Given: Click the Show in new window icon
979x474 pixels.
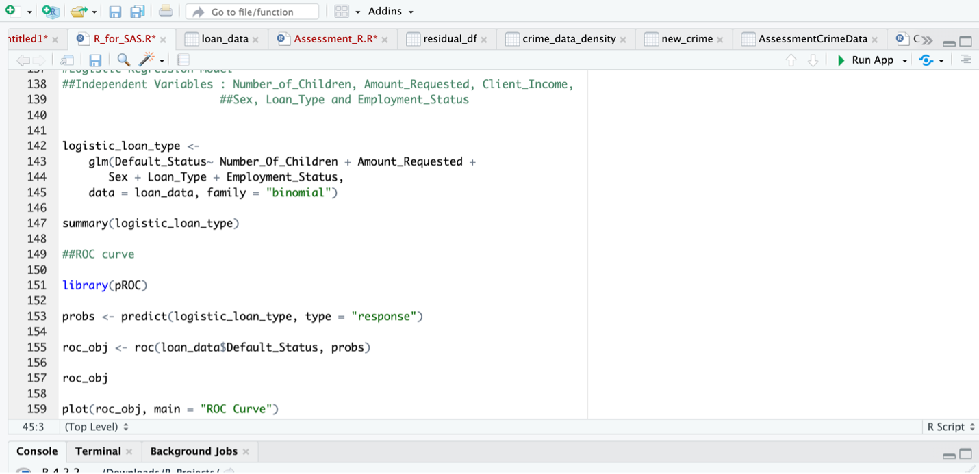Looking at the screenshot, I should [67, 60].
